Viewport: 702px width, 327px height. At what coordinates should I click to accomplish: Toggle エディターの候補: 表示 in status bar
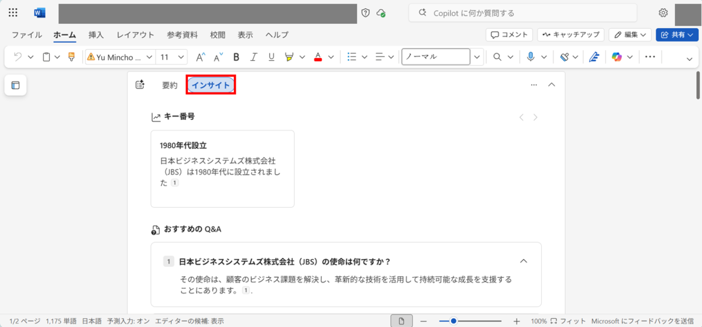point(190,321)
